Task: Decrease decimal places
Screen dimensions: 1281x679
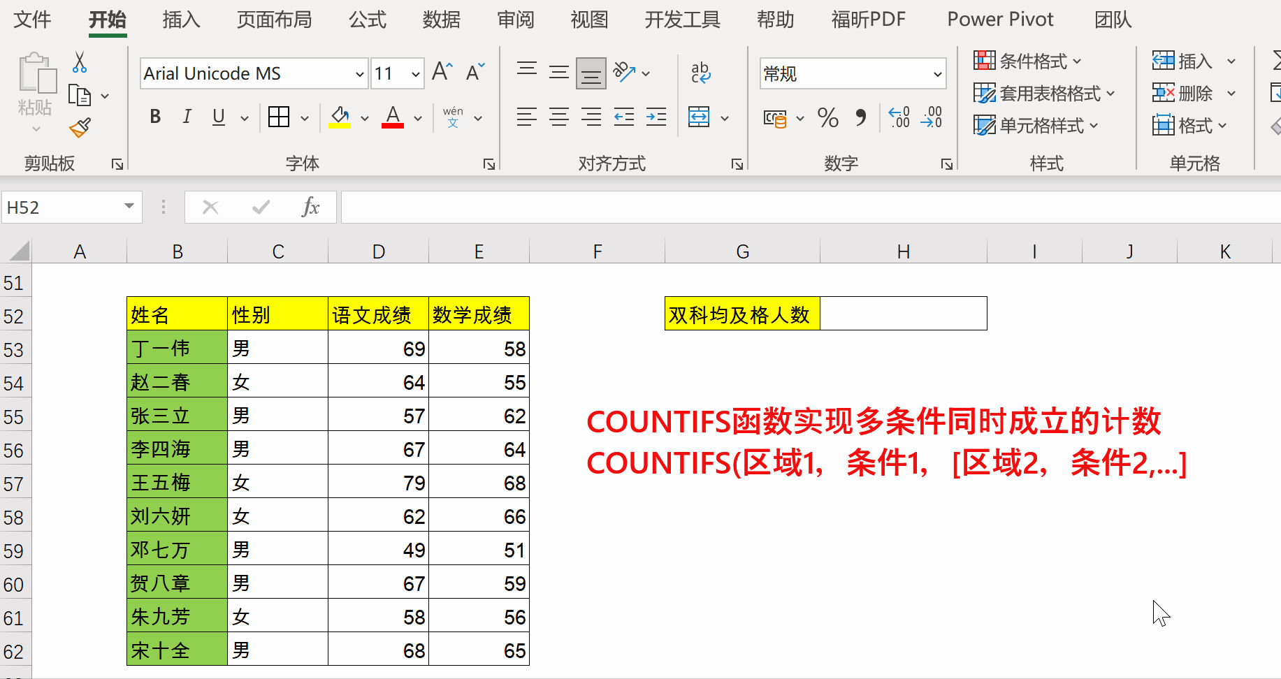Action: [932, 118]
